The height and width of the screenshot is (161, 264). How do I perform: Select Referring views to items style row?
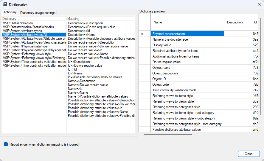pos(187,96)
